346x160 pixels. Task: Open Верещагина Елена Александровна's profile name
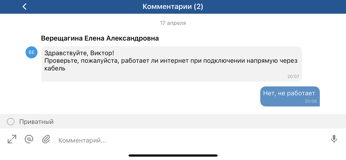click(100, 38)
